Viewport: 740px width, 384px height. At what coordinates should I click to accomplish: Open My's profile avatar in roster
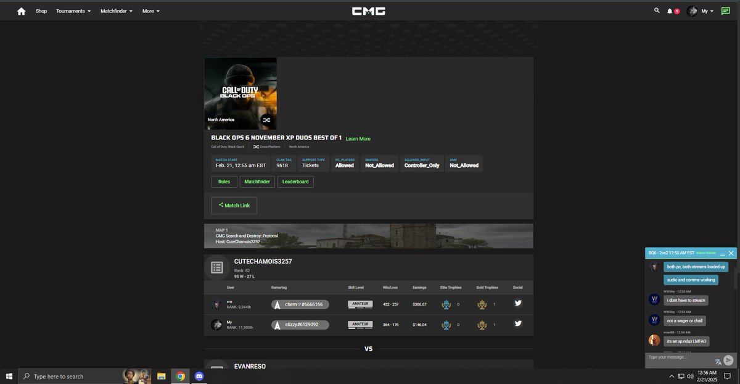tap(216, 325)
